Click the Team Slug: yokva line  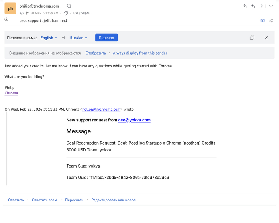[83, 166]
